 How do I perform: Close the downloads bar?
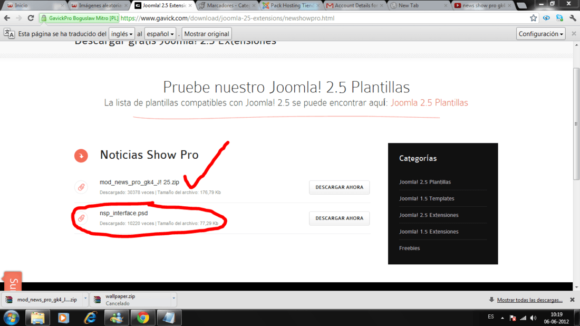point(572,300)
